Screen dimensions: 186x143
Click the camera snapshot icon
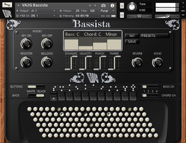[x=103, y=6]
